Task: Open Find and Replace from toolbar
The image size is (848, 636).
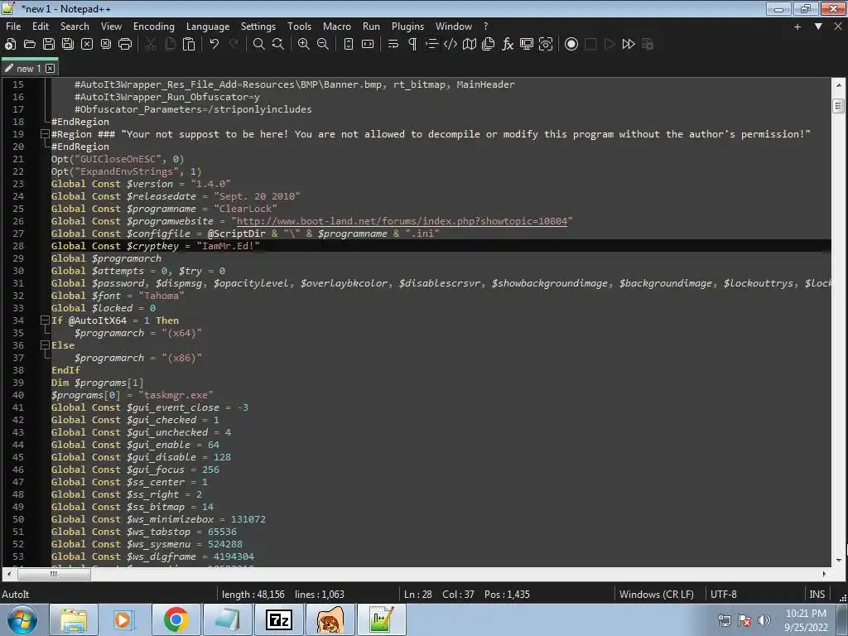Action: tap(278, 45)
